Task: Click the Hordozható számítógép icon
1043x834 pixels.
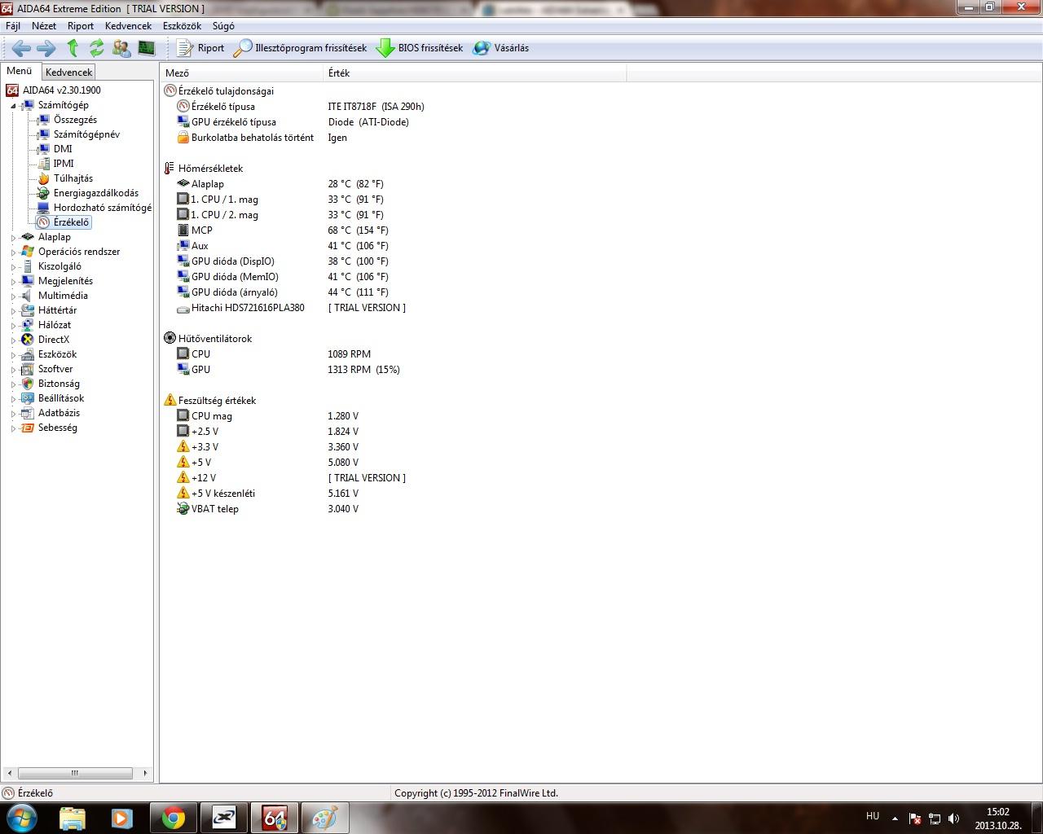Action: [x=43, y=208]
